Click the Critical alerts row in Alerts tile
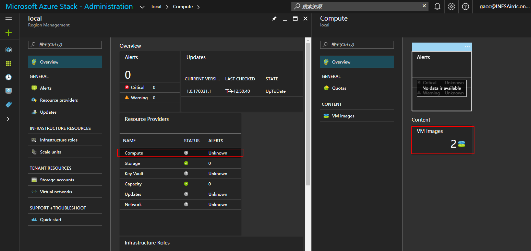Screen dimensions: 531x251 [x=149, y=87]
